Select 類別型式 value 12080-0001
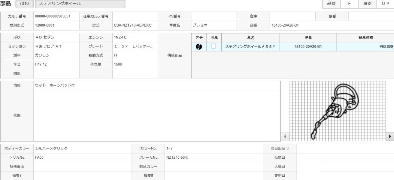 [56, 25]
